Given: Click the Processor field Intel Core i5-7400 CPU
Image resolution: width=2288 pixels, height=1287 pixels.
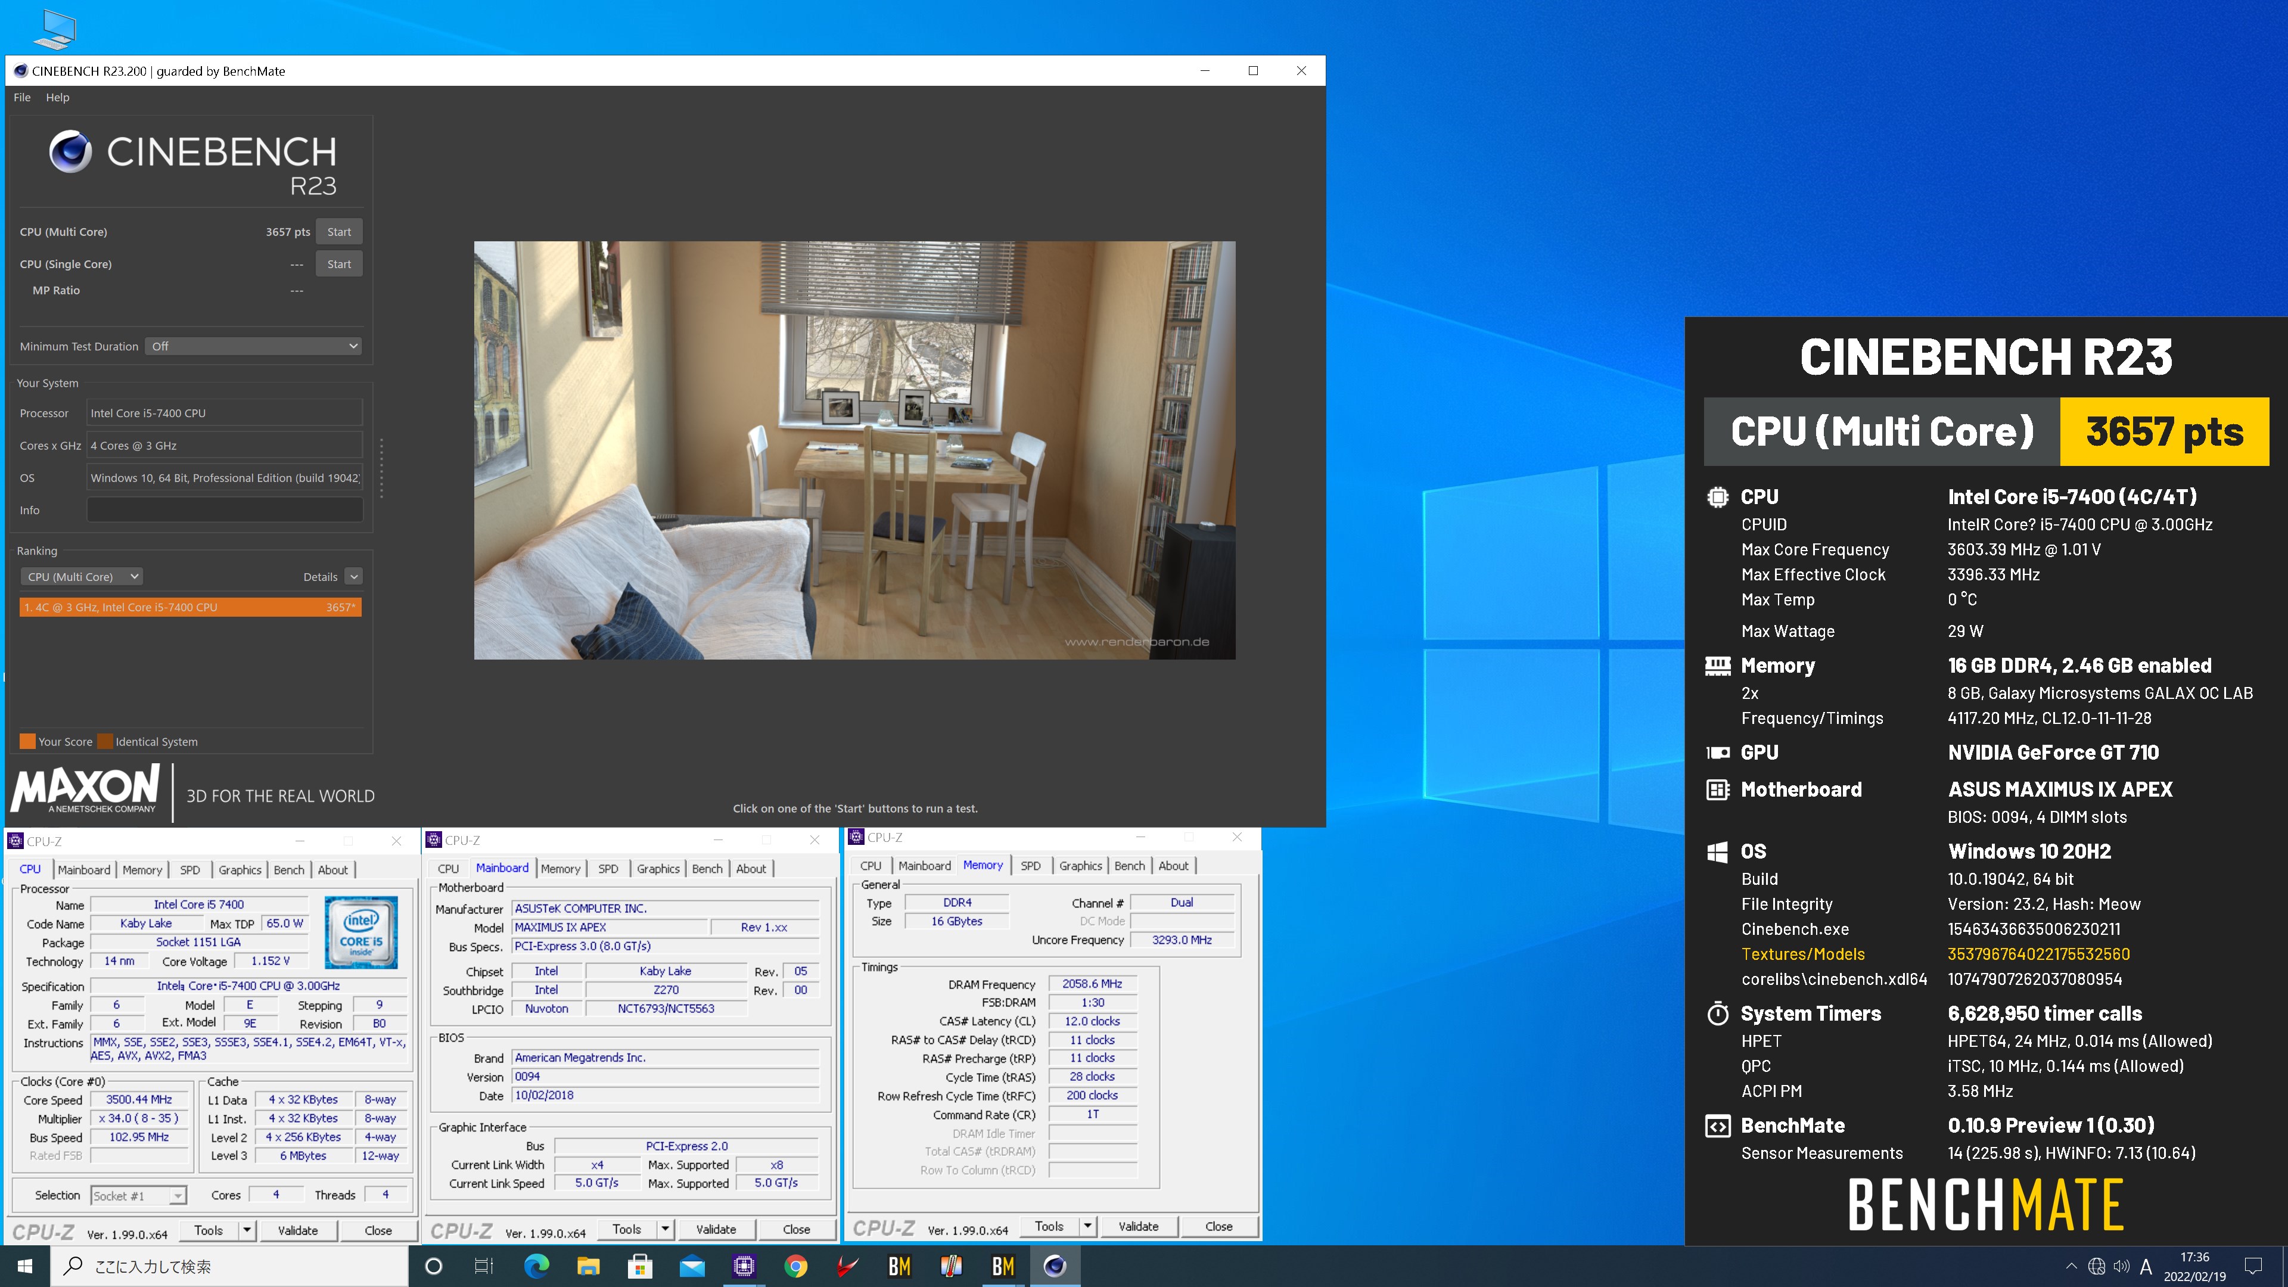Looking at the screenshot, I should [x=225, y=413].
